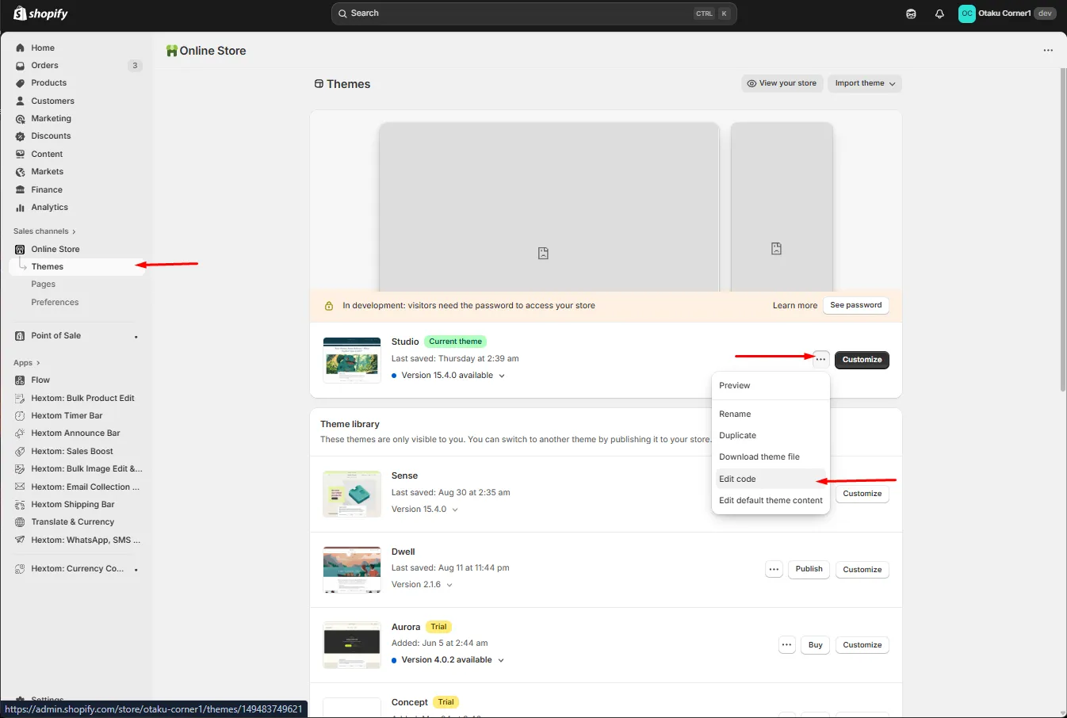
Task: Choose Edit code in the menu
Action: click(x=771, y=479)
